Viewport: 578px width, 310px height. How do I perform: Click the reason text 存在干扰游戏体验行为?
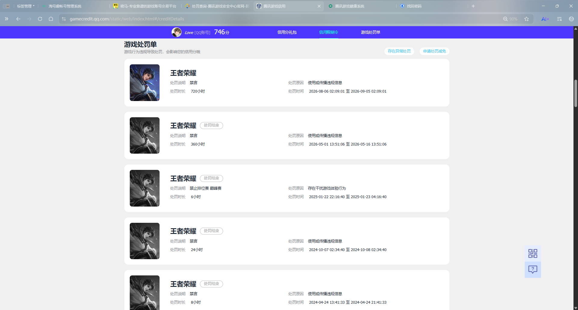(x=327, y=188)
